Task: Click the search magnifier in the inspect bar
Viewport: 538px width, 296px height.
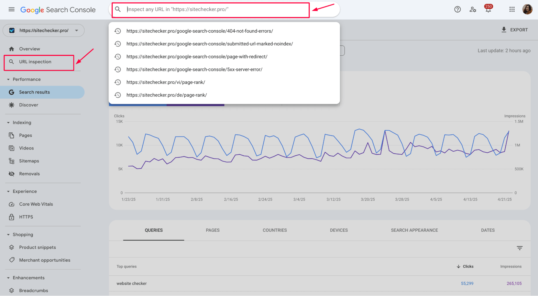Action: click(x=118, y=9)
